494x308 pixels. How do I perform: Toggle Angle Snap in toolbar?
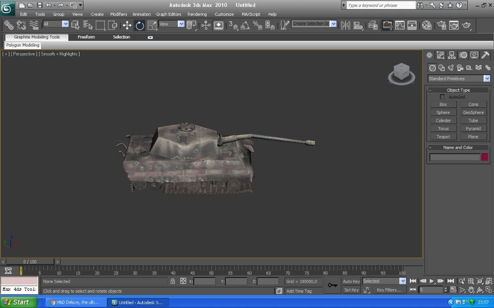click(x=245, y=25)
